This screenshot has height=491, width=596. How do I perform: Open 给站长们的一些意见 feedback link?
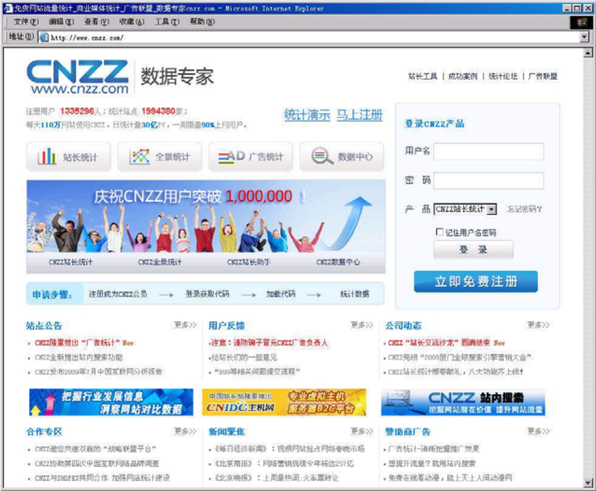coord(244,358)
